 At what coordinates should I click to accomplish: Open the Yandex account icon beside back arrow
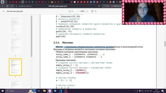pos(7,6)
